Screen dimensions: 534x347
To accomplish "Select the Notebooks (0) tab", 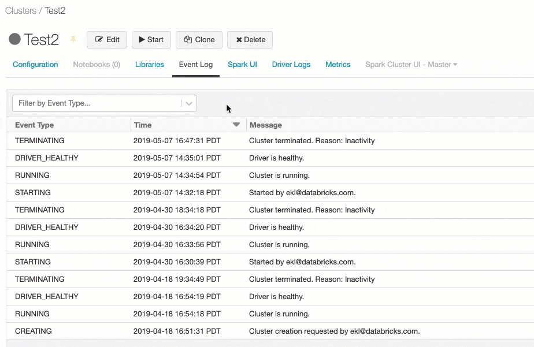I will coord(97,65).
